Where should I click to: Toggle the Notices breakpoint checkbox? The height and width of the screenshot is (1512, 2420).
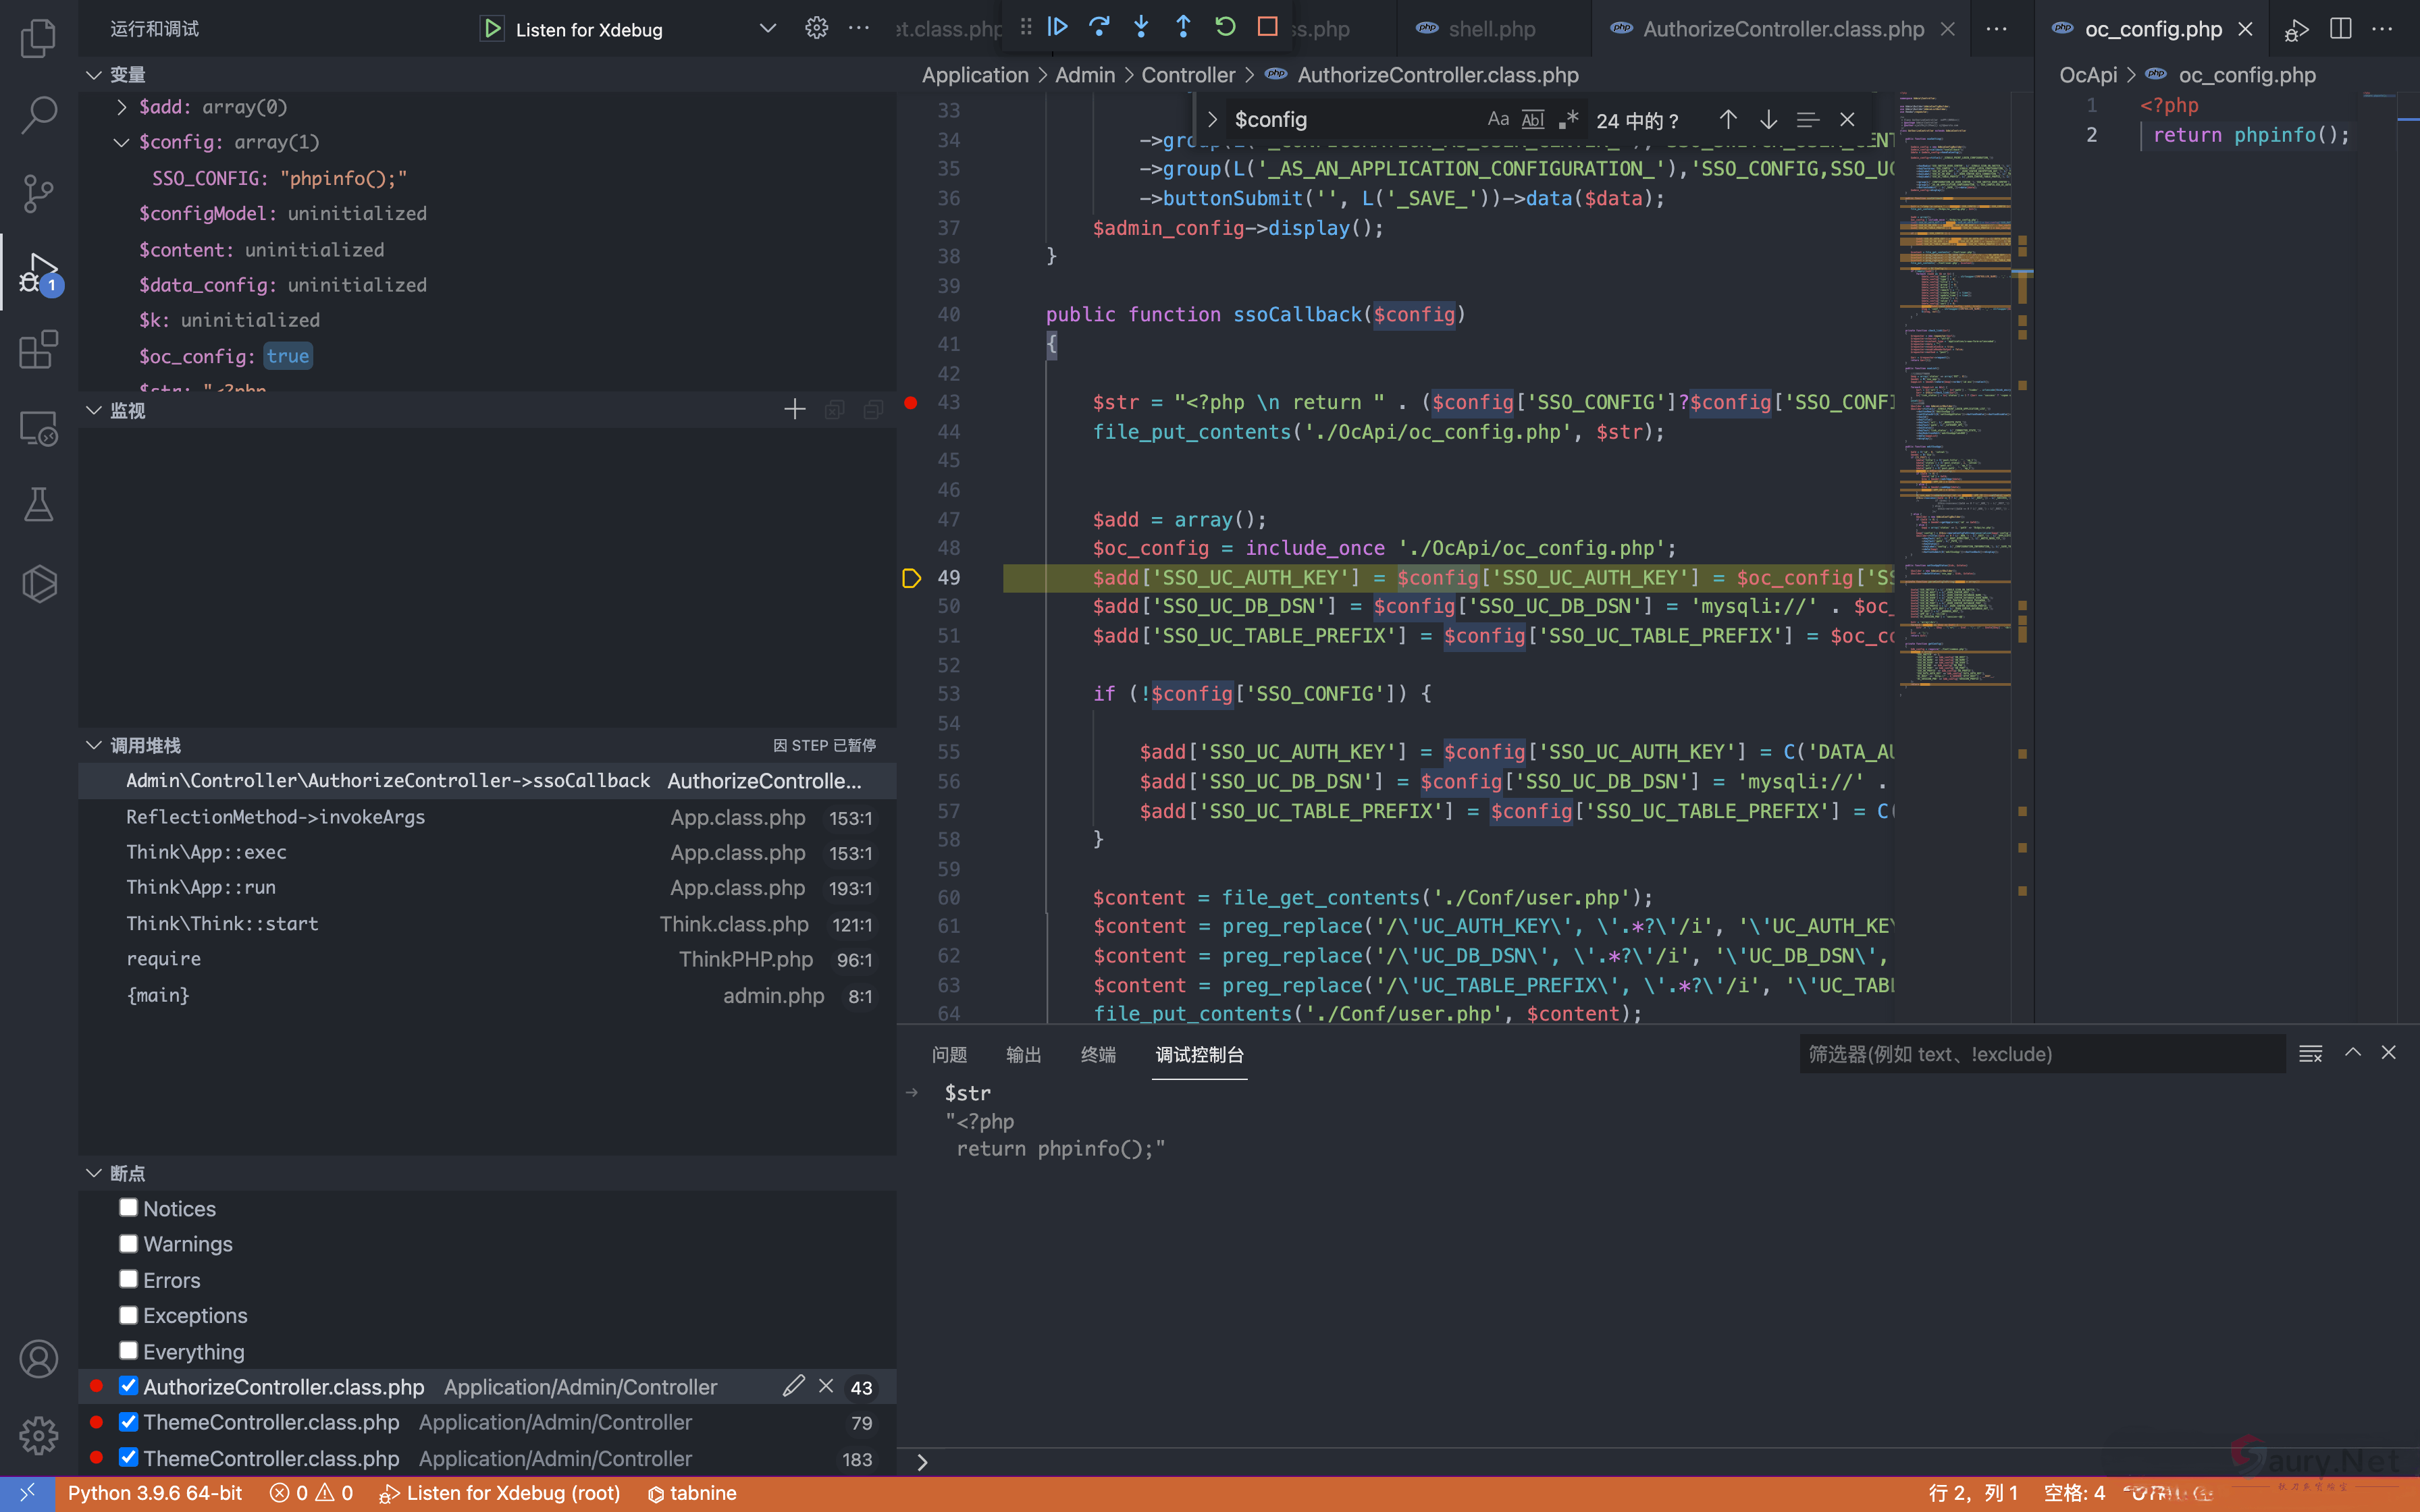pos(129,1208)
